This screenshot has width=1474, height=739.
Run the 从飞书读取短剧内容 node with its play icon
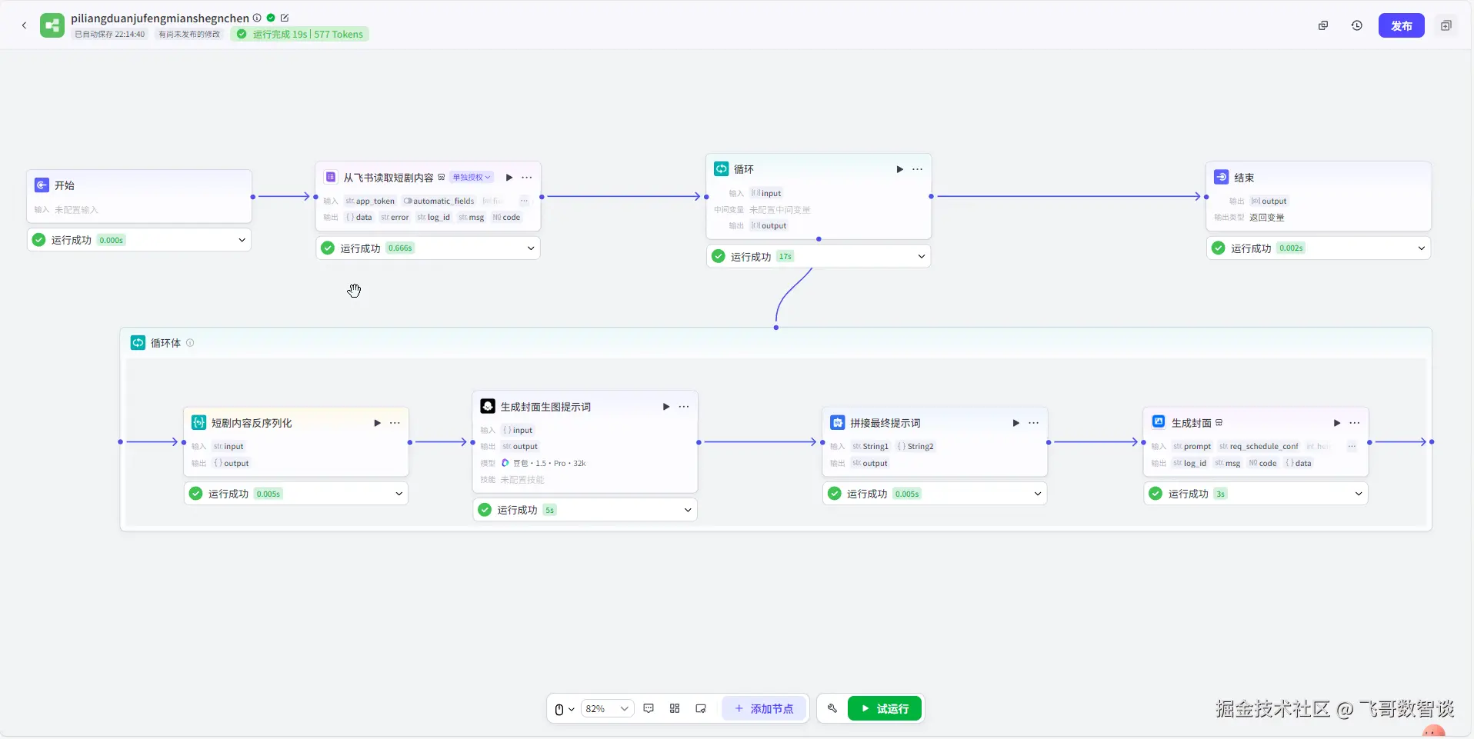coord(509,178)
